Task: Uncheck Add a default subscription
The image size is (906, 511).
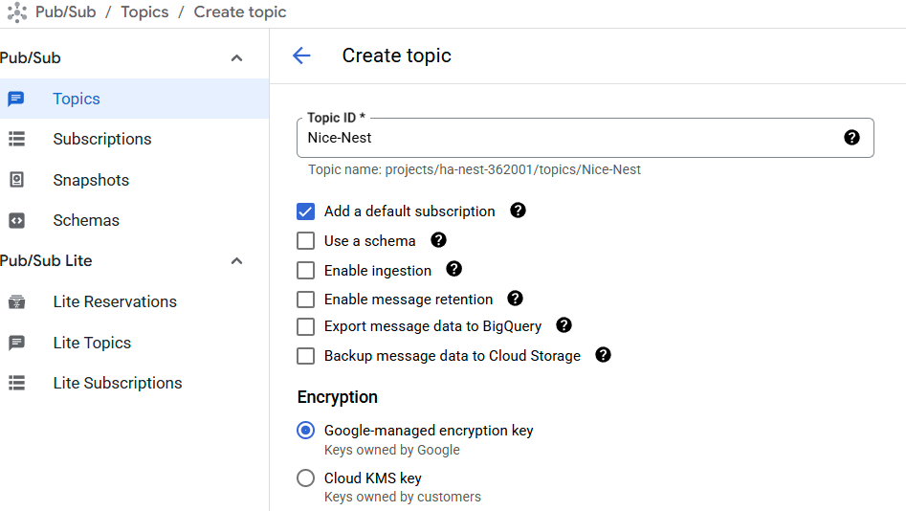Action: coord(305,211)
